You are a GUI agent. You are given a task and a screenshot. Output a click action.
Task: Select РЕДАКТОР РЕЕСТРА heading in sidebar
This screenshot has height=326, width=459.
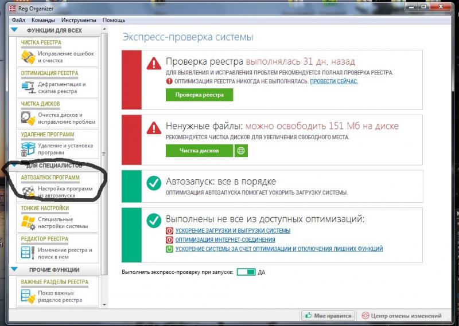(45, 239)
